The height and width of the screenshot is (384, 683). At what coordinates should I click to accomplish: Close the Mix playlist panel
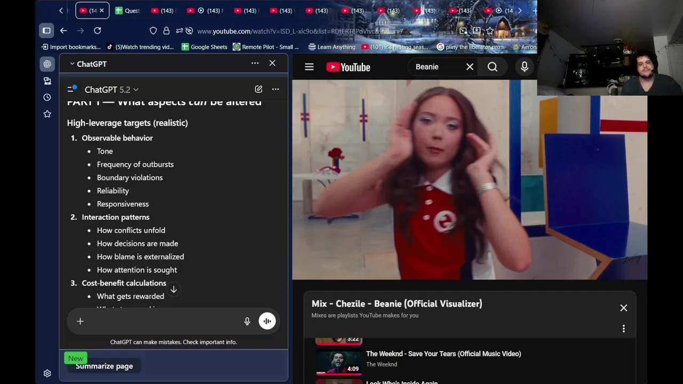[x=623, y=308]
